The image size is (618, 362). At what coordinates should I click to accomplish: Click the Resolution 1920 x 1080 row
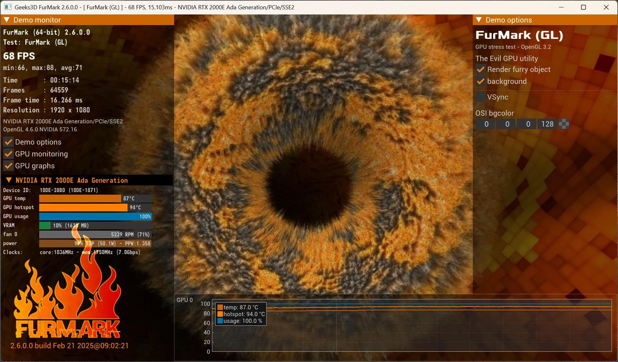(x=47, y=110)
